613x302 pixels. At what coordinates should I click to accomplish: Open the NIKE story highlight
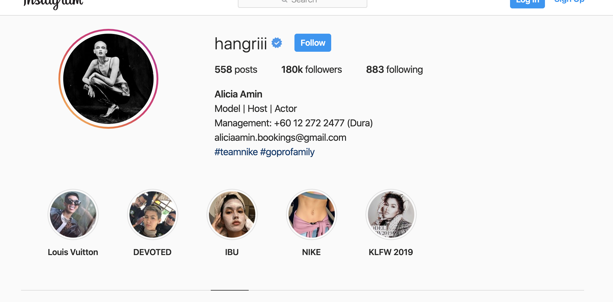tap(312, 214)
